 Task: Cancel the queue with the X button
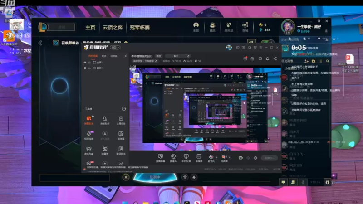126,177
